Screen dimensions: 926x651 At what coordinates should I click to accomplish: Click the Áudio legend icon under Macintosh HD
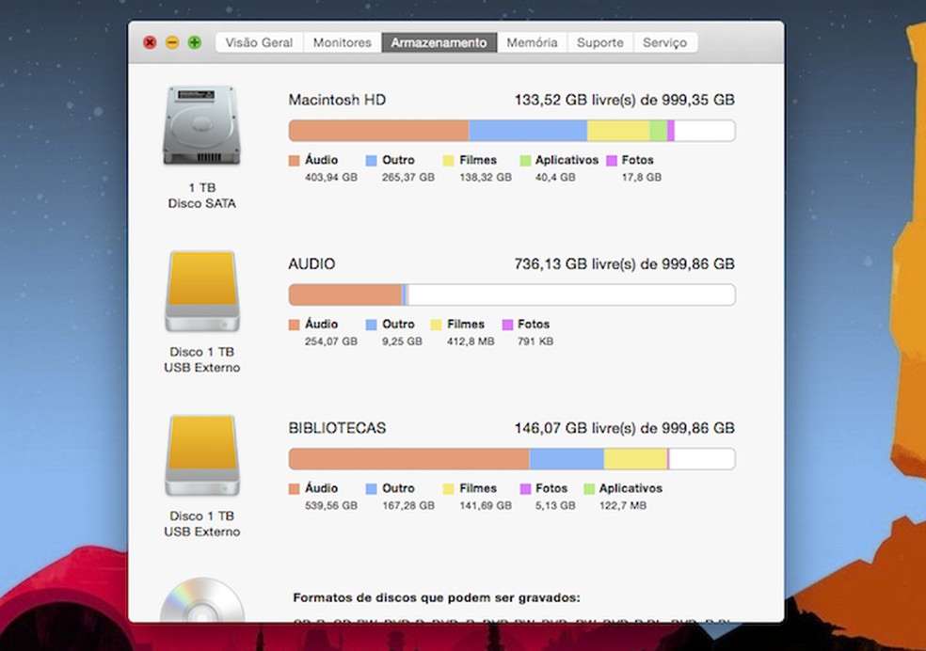293,160
